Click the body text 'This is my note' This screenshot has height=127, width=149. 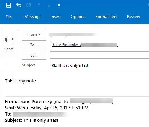point(21,81)
